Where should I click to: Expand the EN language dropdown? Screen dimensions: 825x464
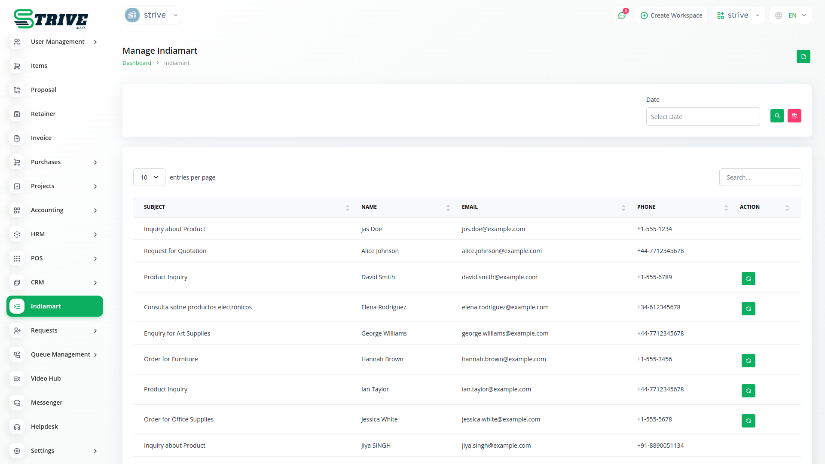(791, 15)
